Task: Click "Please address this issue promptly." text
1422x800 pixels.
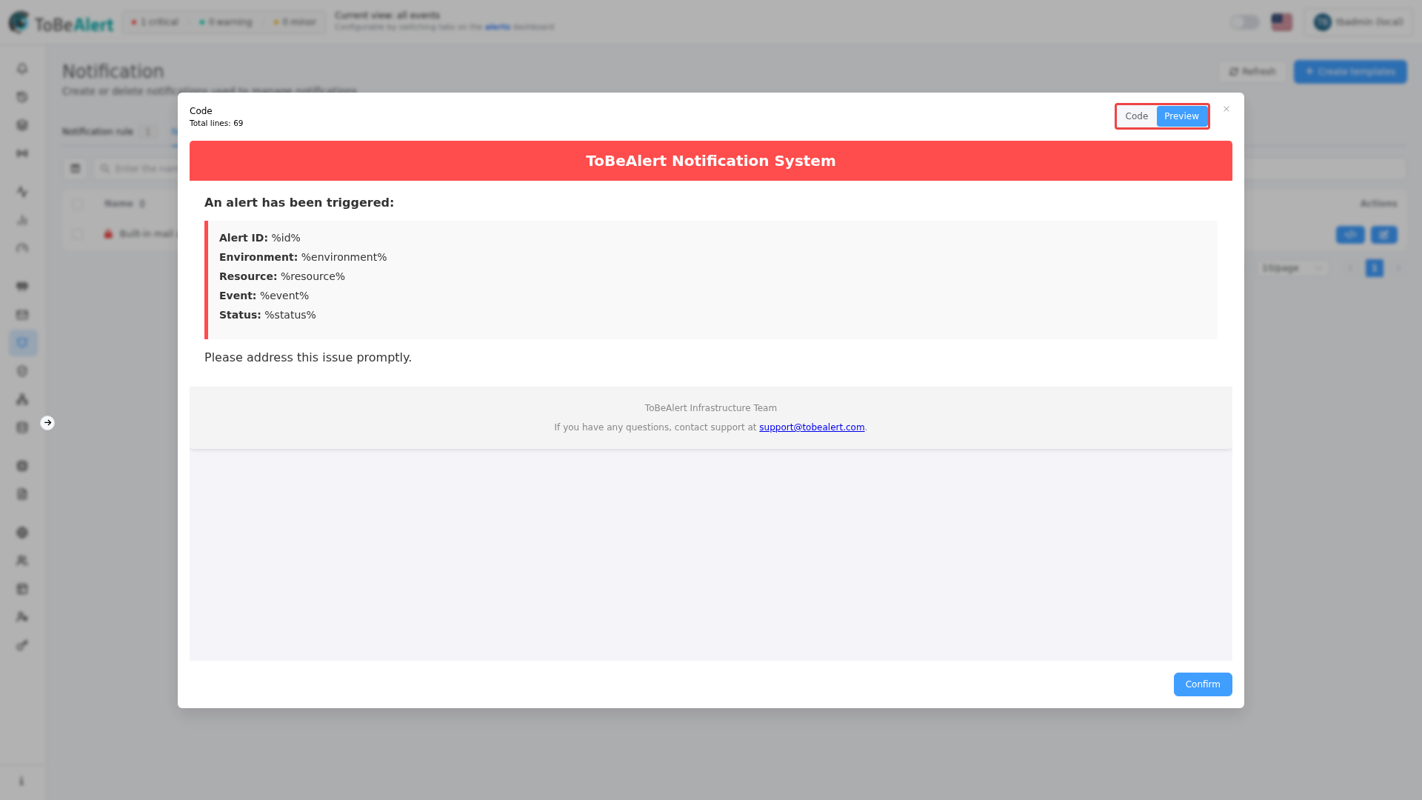Action: point(308,358)
